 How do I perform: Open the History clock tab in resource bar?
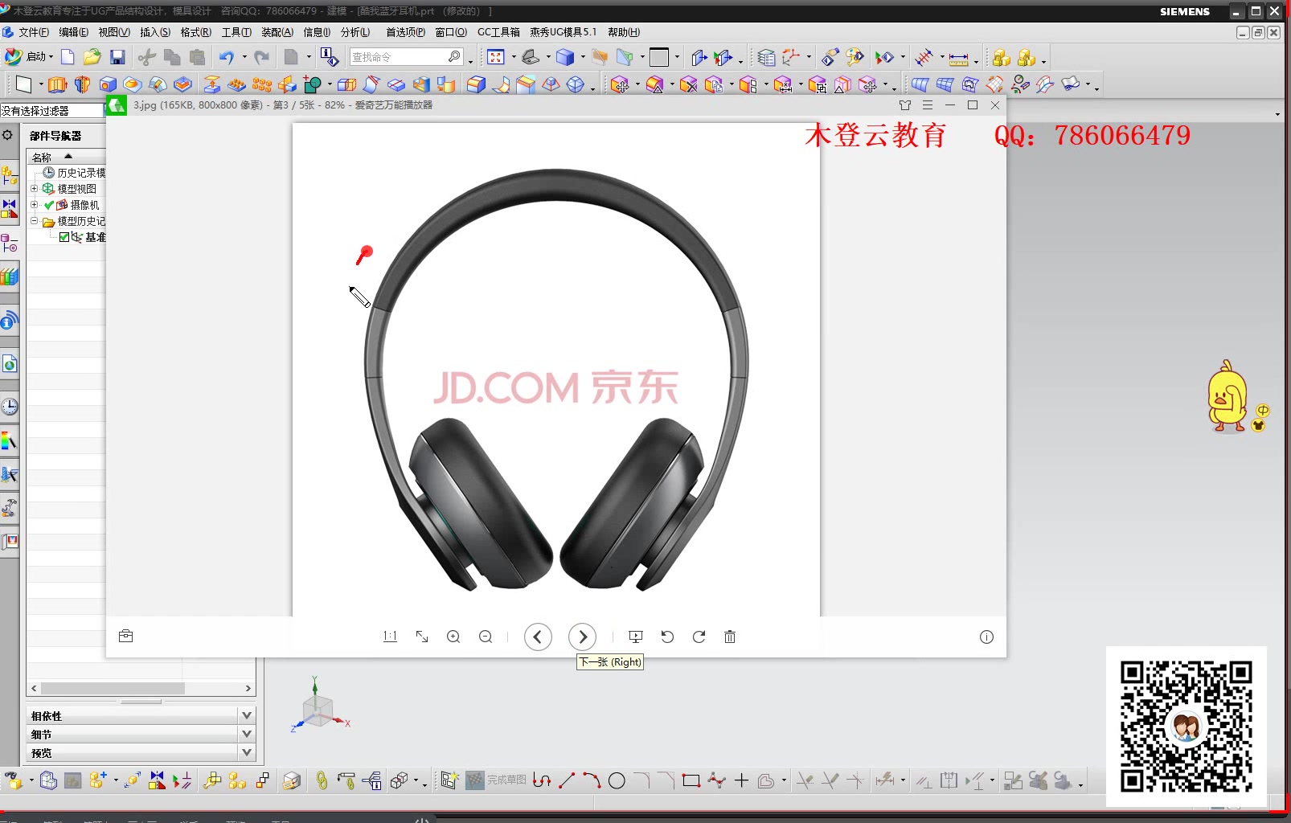tap(10, 407)
